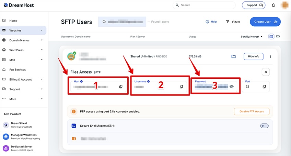Open DreamShield product link
This screenshot has width=291, height=156.
pyautogui.click(x=22, y=125)
